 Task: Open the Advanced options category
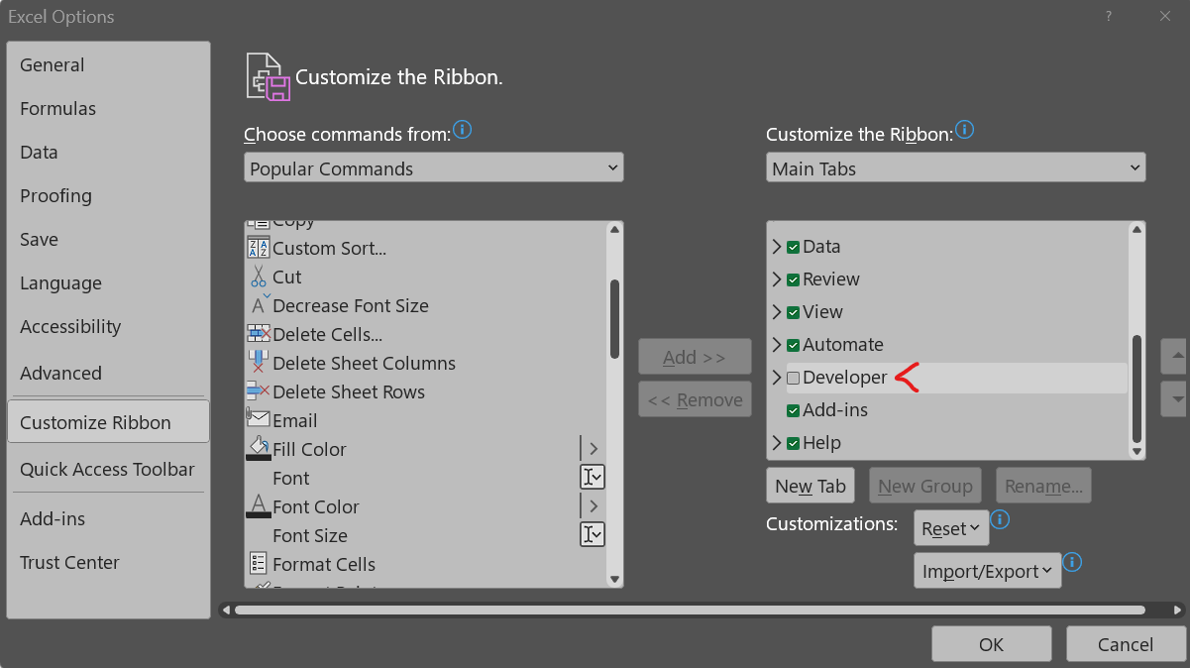pyautogui.click(x=108, y=374)
